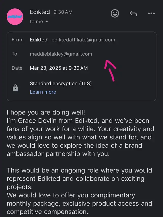
Task: Tap the From label in details card
Action: pyautogui.click(x=18, y=40)
